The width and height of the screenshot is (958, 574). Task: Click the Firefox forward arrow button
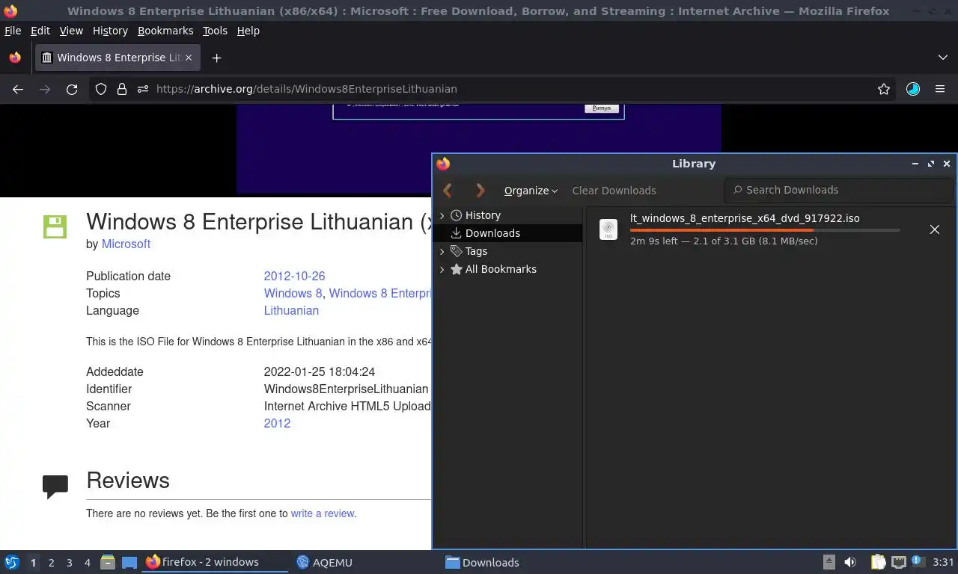45,89
